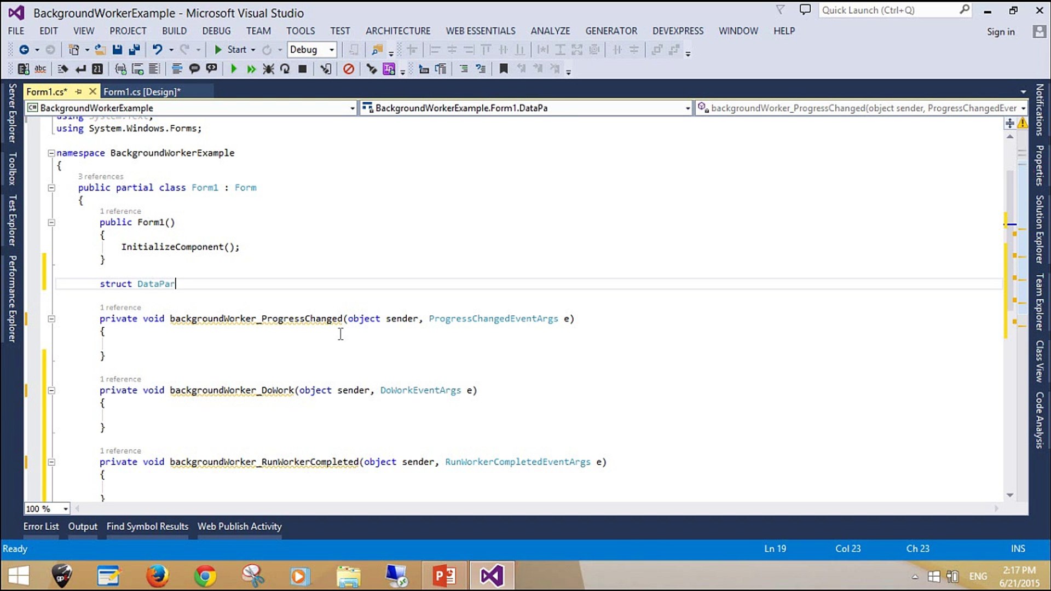Click the bookmark toggle icon
Screen dimensions: 1051x591
[x=504, y=69]
